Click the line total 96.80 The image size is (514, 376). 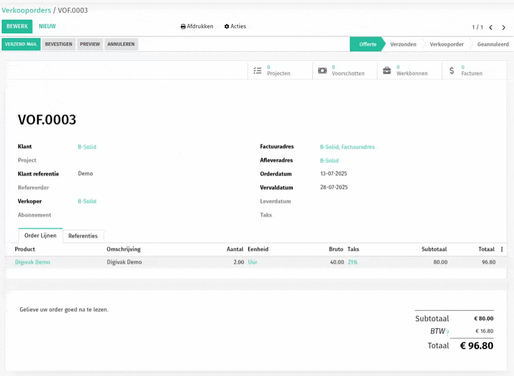tap(488, 262)
